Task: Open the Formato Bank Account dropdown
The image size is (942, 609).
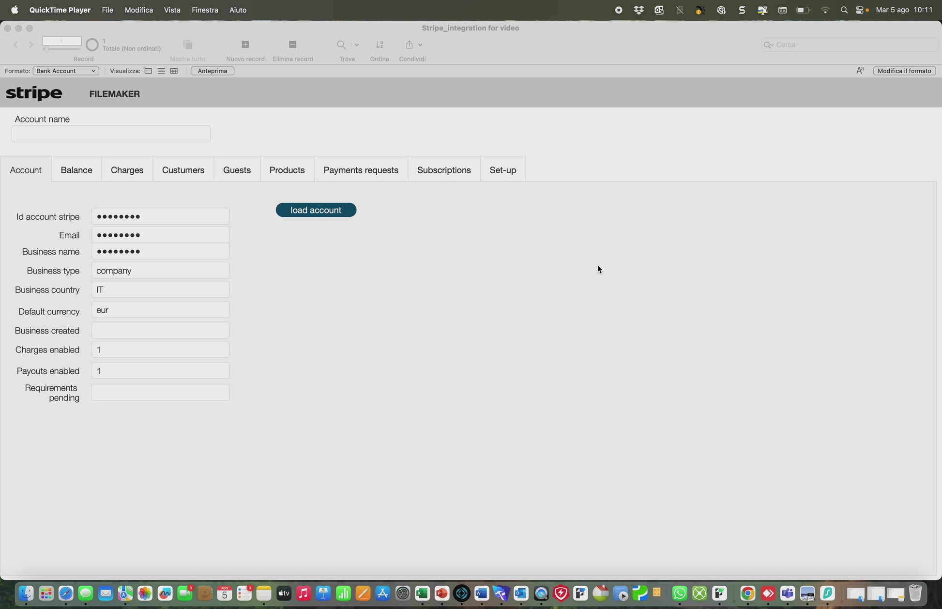Action: [66, 71]
